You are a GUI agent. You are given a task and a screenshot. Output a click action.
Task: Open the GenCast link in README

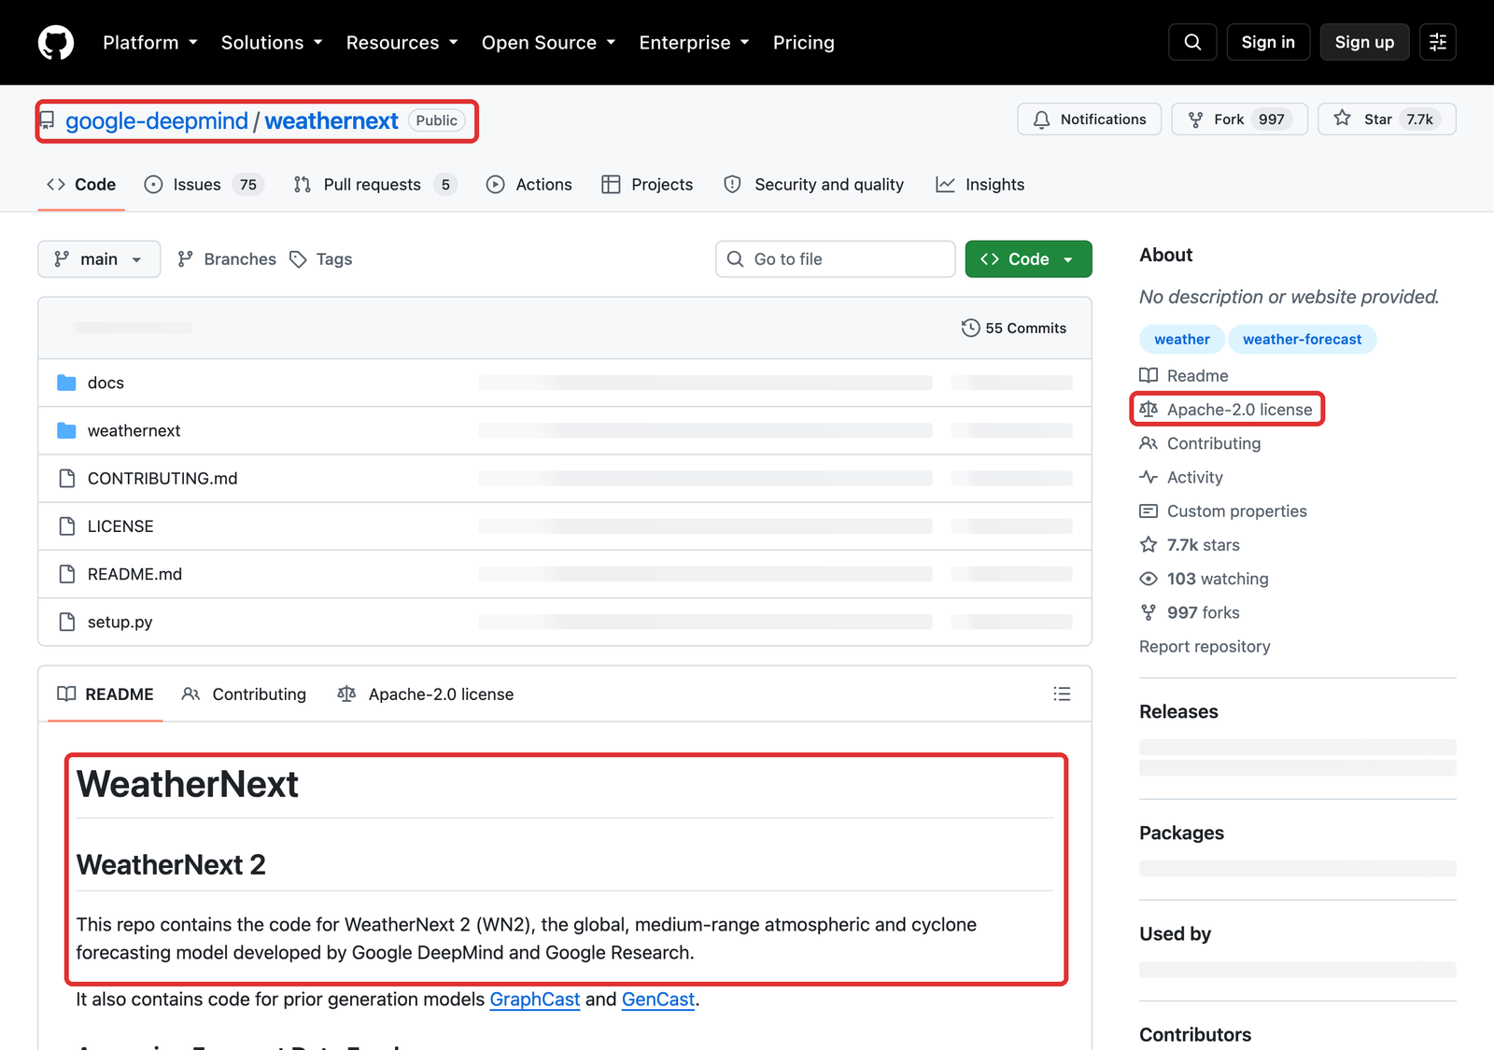(x=658, y=999)
